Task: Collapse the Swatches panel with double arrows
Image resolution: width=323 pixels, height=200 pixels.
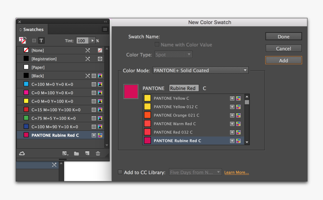Action: pos(106,22)
